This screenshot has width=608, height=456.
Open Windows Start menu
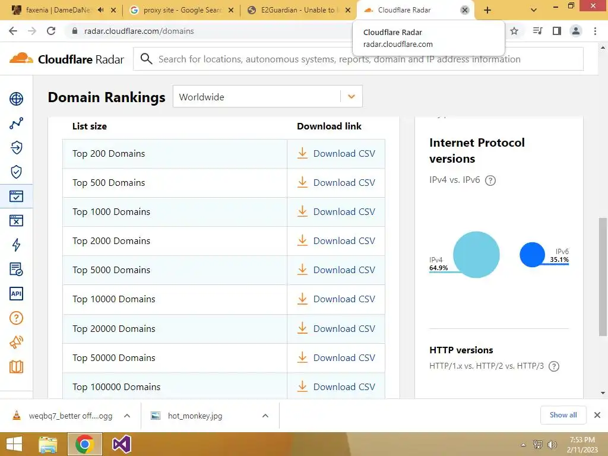(14, 444)
